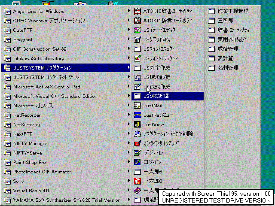Start JSグラフ作成 chart icon
Image resolution: width=275 pixels, height=206 pixels.
[137, 39]
